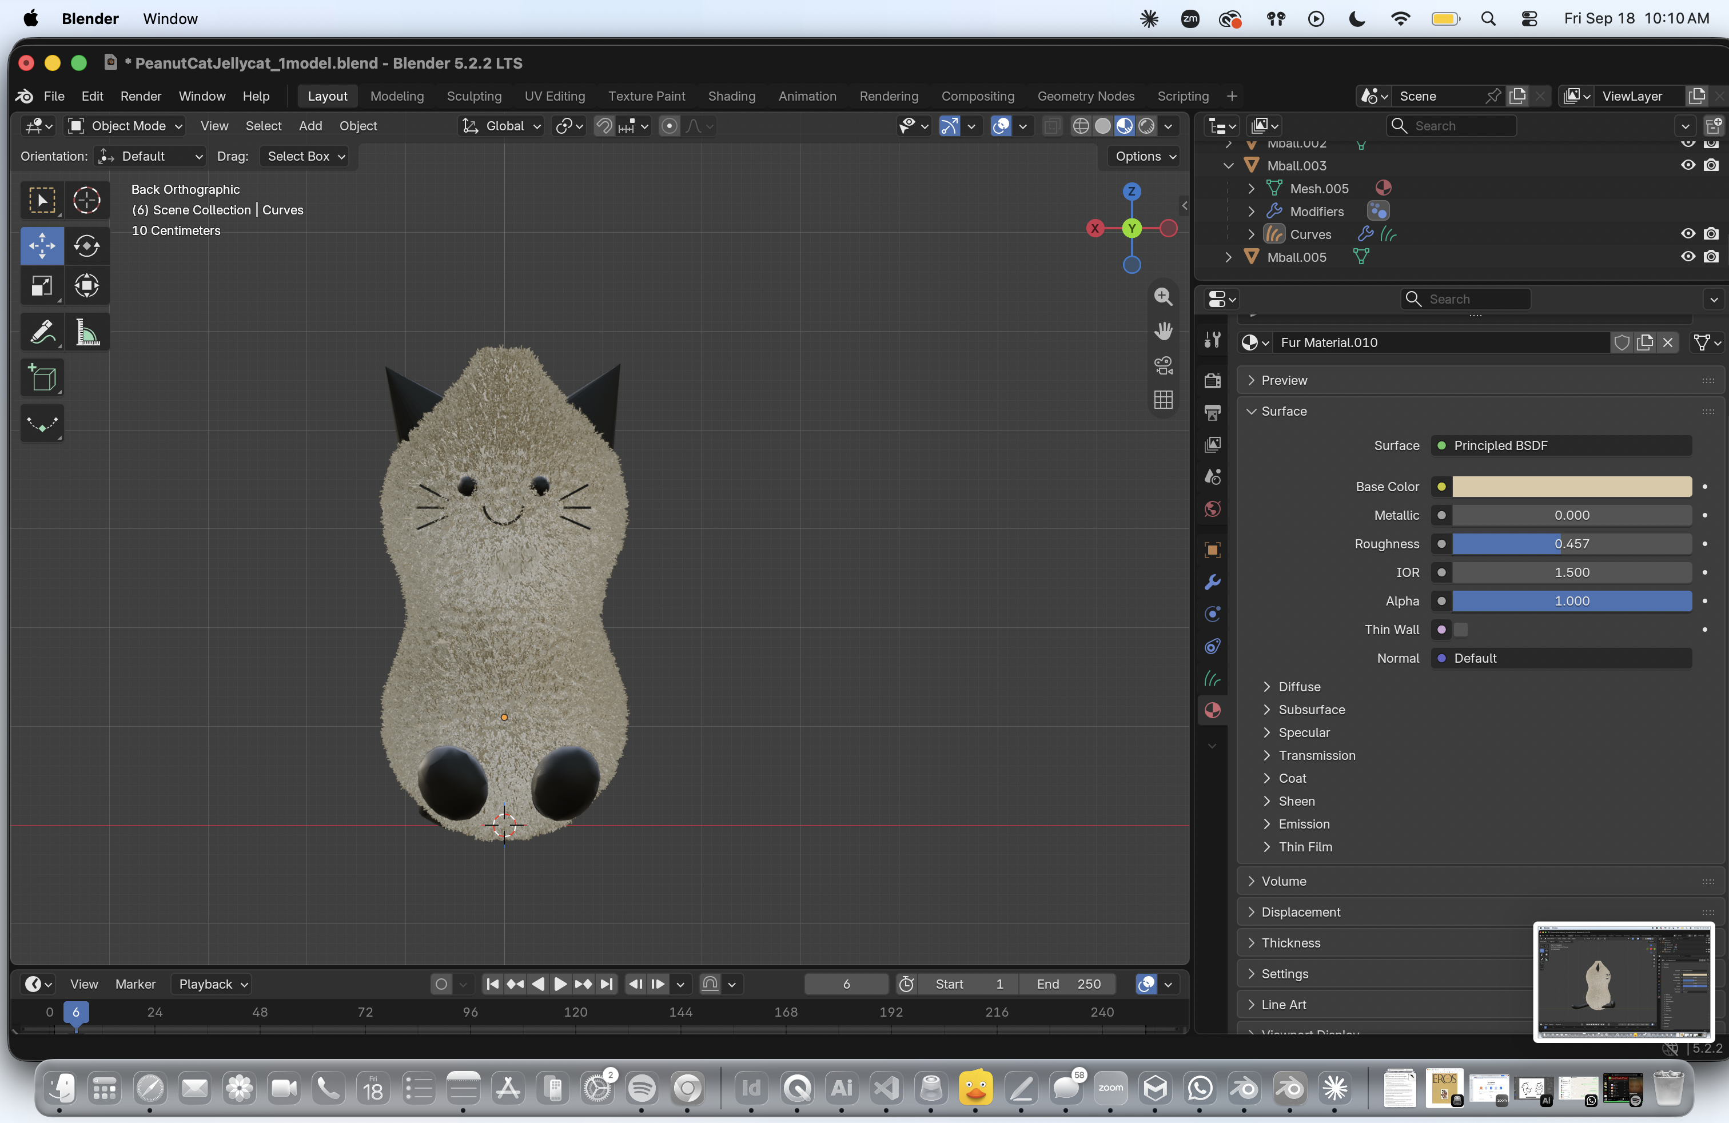Click the Alpha slider
Image resolution: width=1729 pixels, height=1123 pixels.
[x=1571, y=602]
